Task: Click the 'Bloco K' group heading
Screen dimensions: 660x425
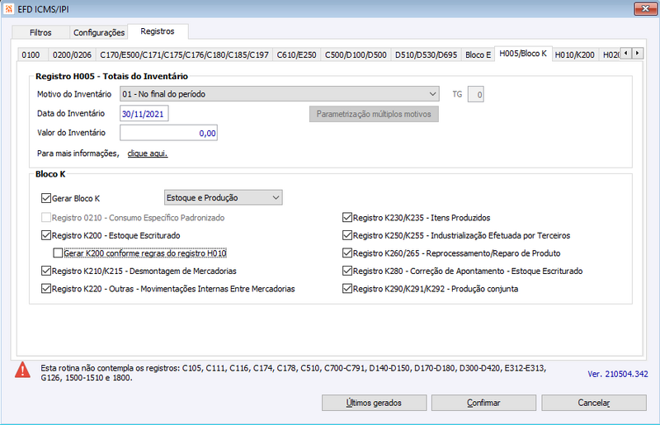Action: click(x=50, y=174)
